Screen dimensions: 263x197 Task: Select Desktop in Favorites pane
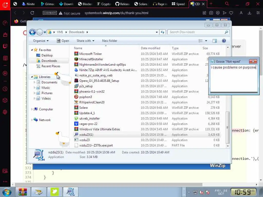[47, 55]
